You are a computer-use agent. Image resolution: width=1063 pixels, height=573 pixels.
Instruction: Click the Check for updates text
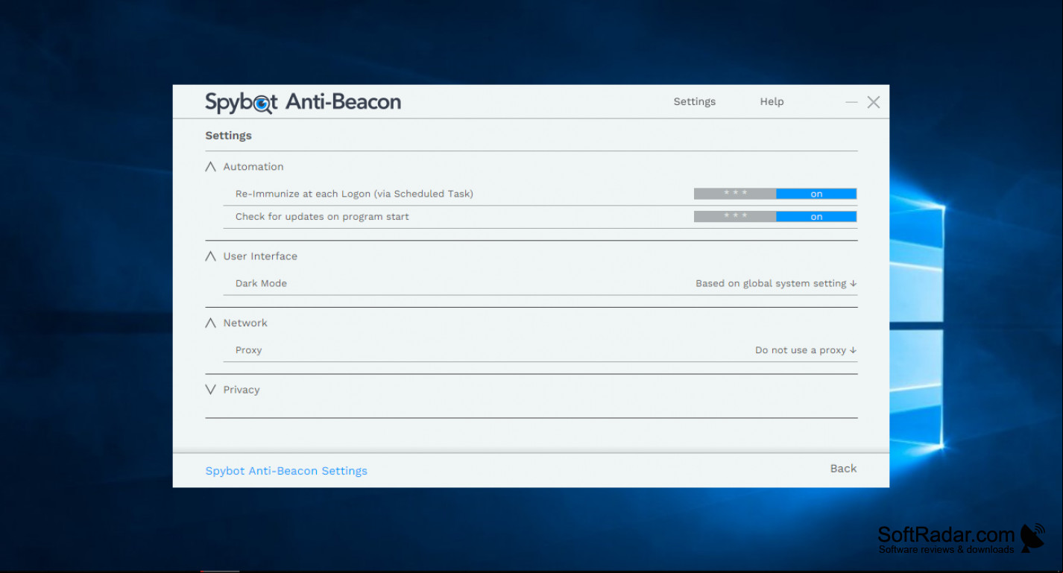pos(322,217)
